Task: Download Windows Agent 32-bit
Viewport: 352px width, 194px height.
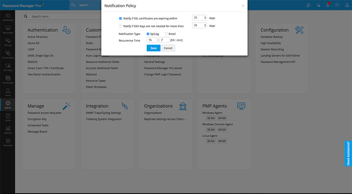Action: 211,118
